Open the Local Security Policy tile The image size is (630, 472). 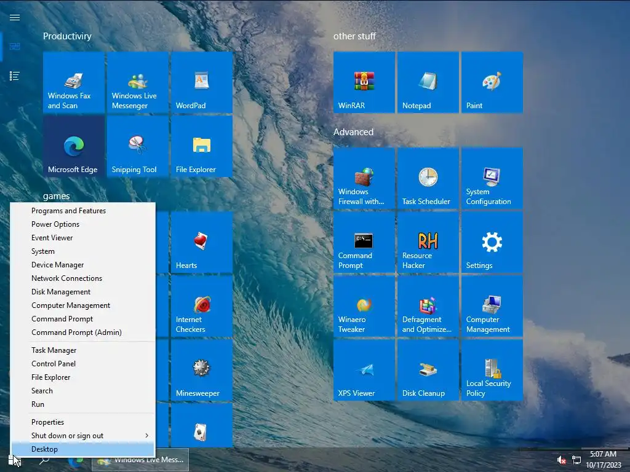(x=492, y=370)
